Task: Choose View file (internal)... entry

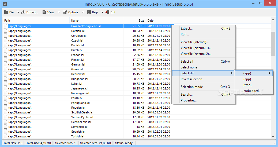Action: tap(204, 42)
